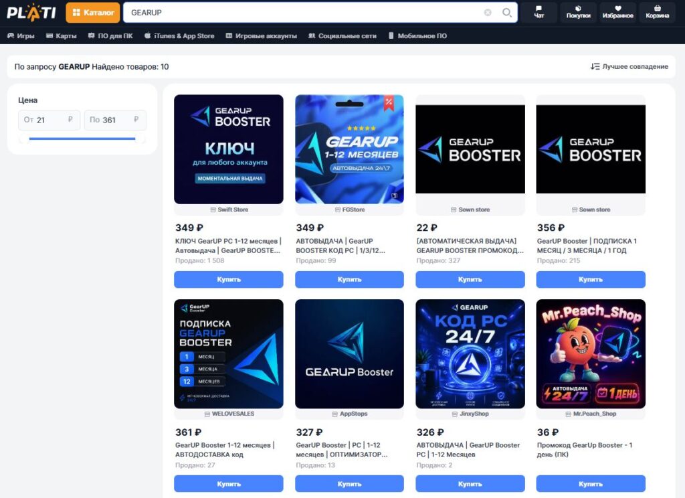Go to Игровые аккаунты category
This screenshot has width=685, height=498.
click(x=262, y=36)
